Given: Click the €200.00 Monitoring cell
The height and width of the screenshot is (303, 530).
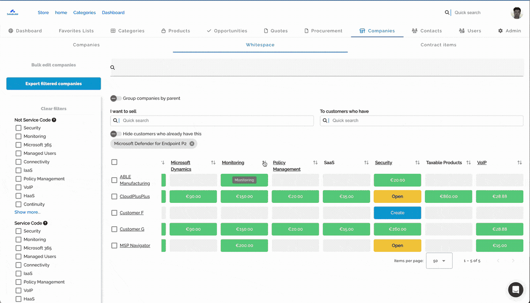Looking at the screenshot, I should (x=244, y=246).
